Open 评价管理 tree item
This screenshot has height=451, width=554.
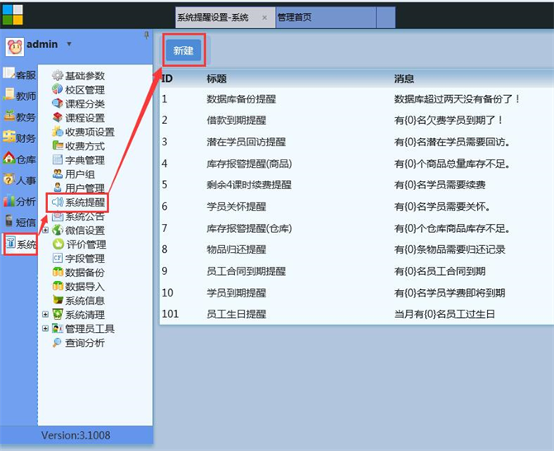click(79, 244)
